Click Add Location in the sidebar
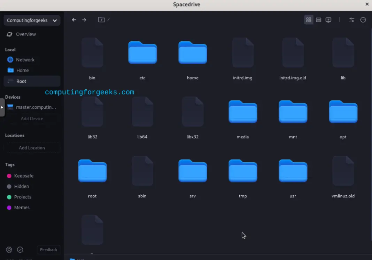 32,147
